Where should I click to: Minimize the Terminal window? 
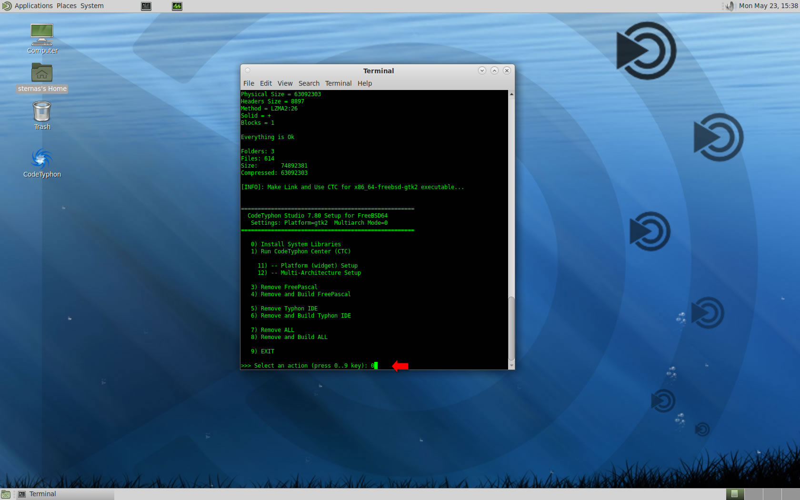click(x=482, y=70)
